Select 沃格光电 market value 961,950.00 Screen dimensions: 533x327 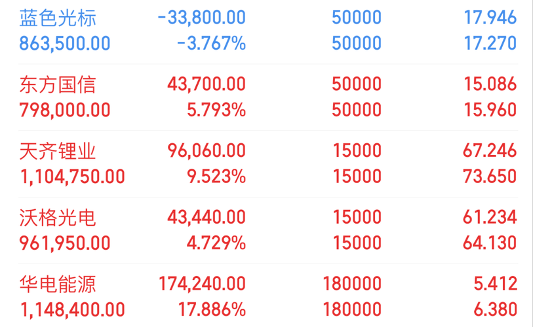[x=65, y=243]
